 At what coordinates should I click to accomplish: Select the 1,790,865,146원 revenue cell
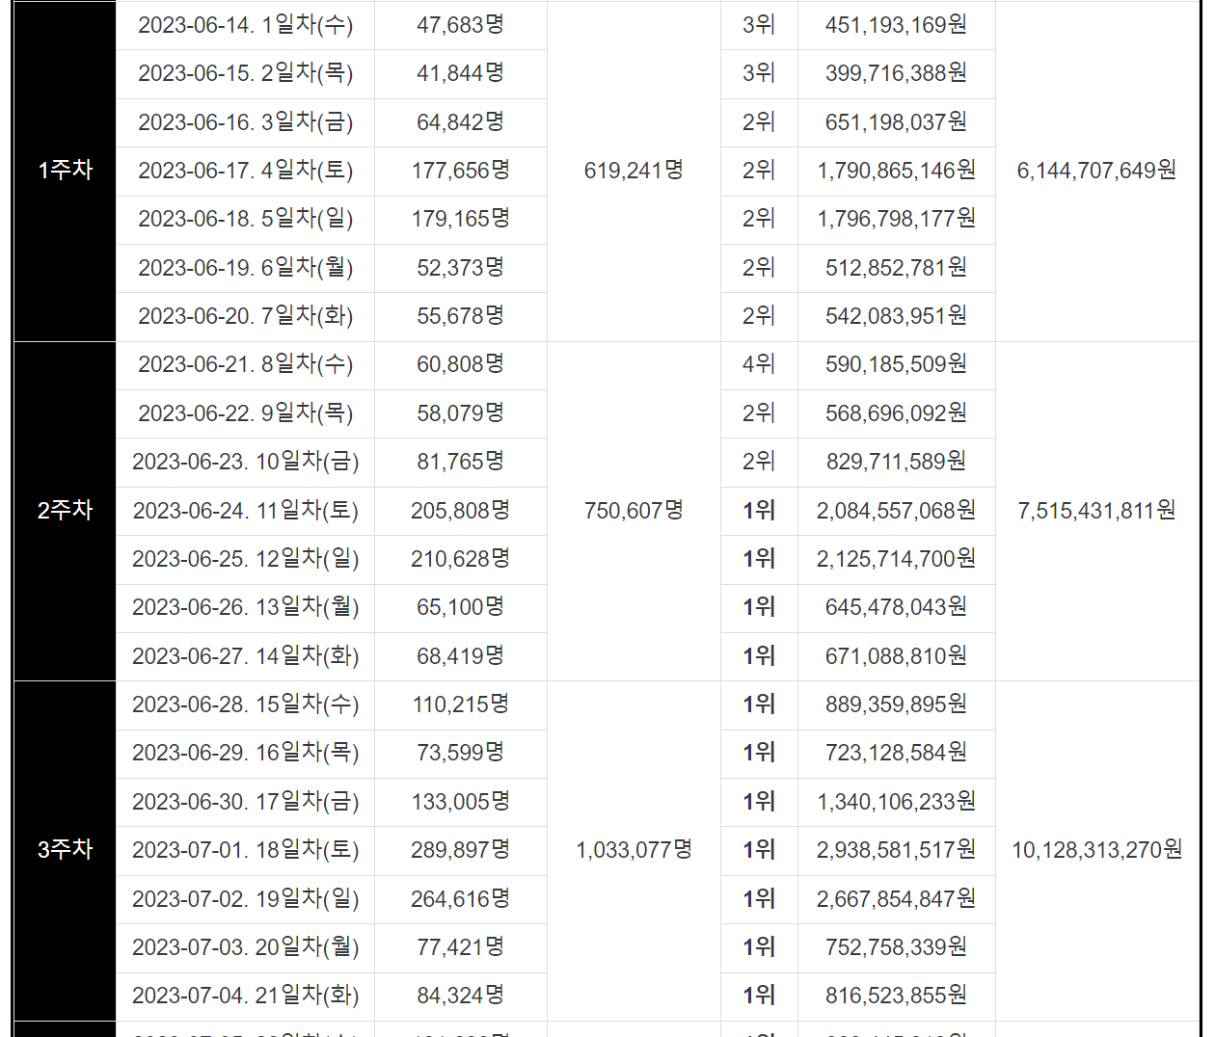pyautogui.click(x=896, y=171)
